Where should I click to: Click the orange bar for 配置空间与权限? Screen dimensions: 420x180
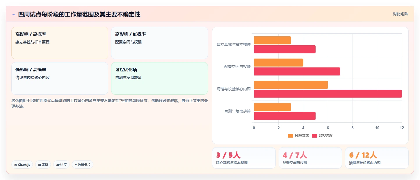pos(279,63)
